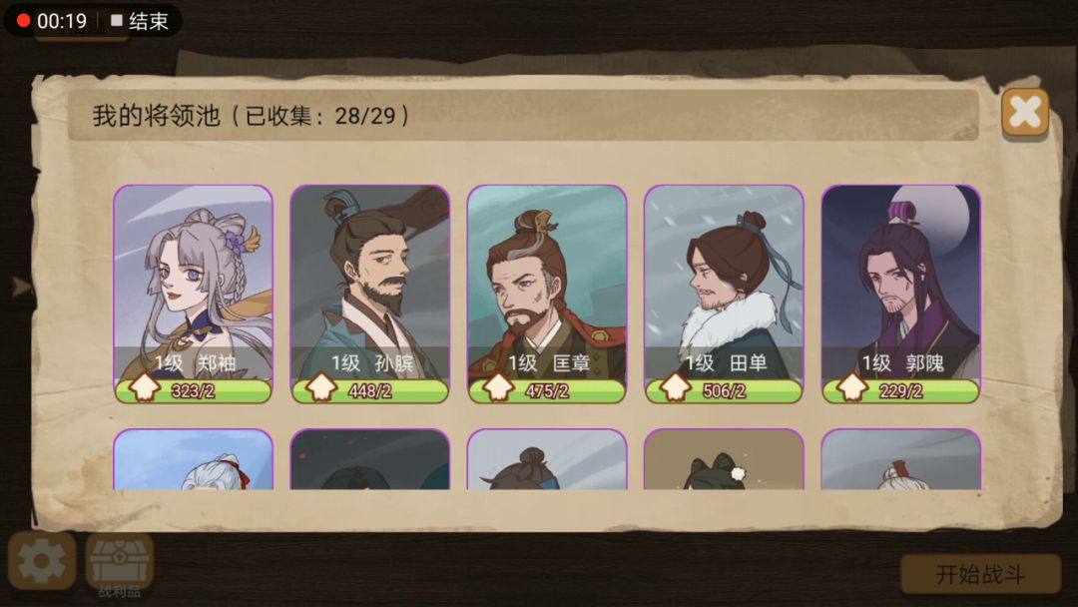Click upgrade arrow icon on 孙膑 card

321,387
